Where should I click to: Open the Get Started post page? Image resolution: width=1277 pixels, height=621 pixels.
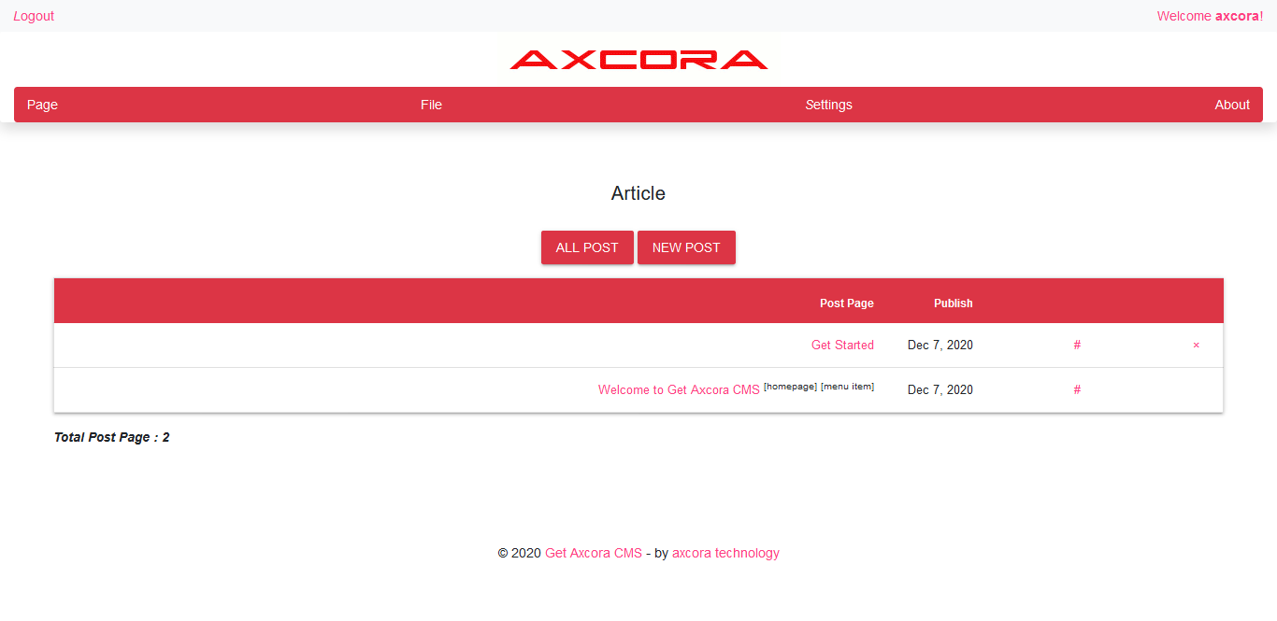pos(842,345)
